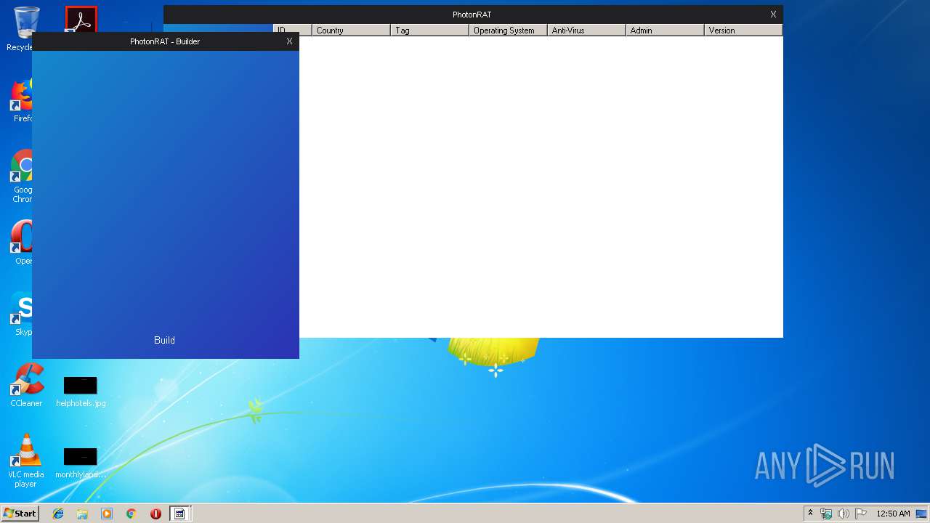Select monthlyland file on desktop
The height and width of the screenshot is (523, 930).
click(81, 463)
